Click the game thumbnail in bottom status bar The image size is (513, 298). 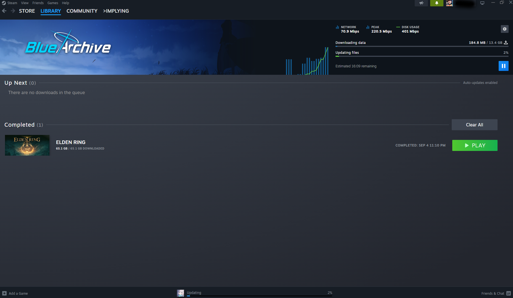(x=181, y=293)
